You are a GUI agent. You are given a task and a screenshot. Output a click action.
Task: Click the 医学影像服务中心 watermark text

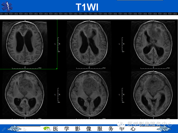click(x=150, y=124)
